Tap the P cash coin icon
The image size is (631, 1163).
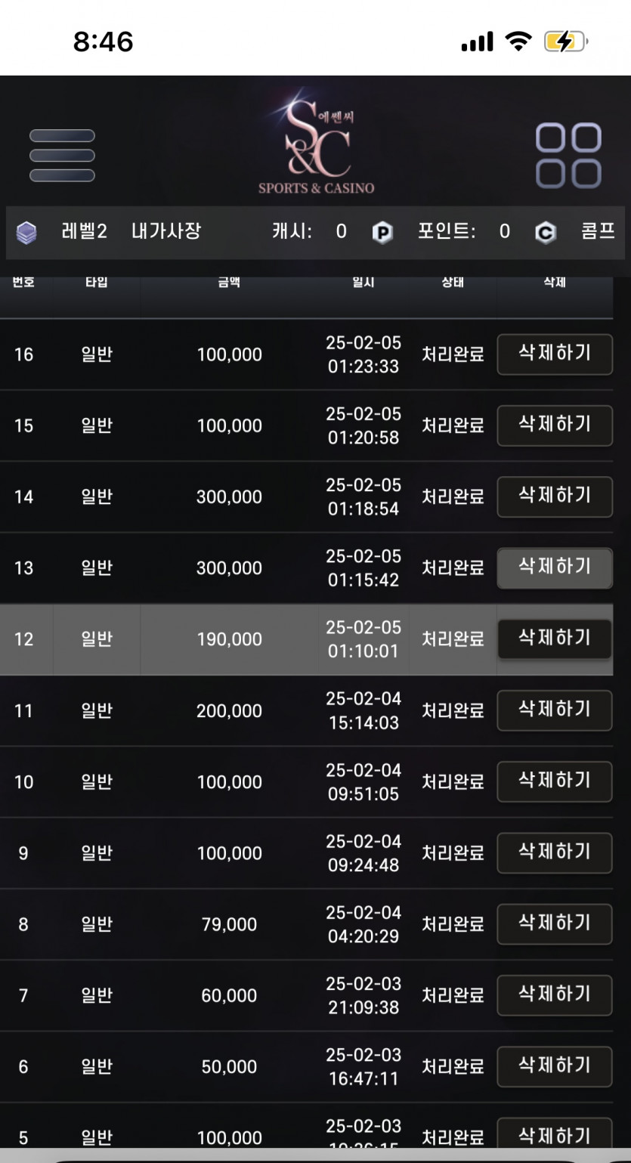tap(383, 233)
